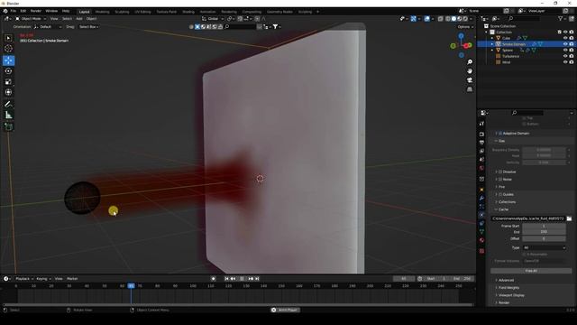Open the Modifiers wrench properties tab
The height and width of the screenshot is (325, 577).
(481, 198)
